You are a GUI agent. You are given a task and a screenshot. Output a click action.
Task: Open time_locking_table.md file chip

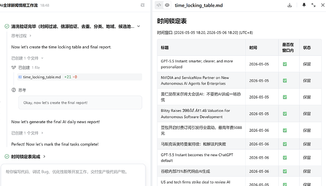tap(80, 77)
